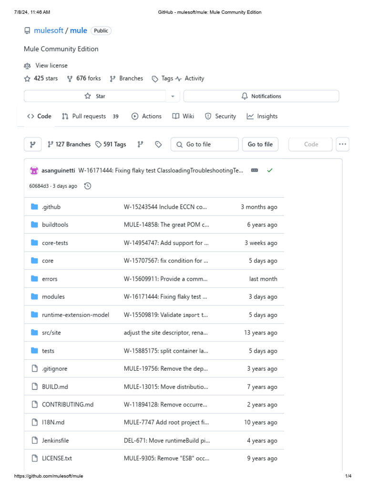Viewport: 366px width, 488px height.
Task: Open Notifications settings button
Action: (261, 96)
